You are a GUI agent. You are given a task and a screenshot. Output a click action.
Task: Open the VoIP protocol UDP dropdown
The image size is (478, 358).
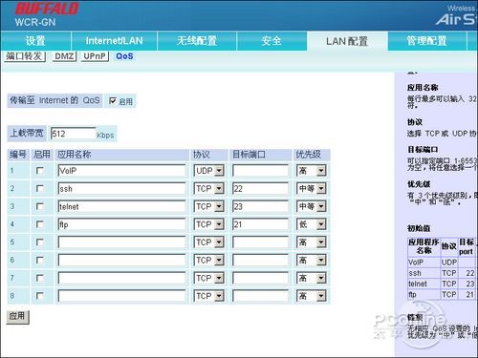coord(209,171)
